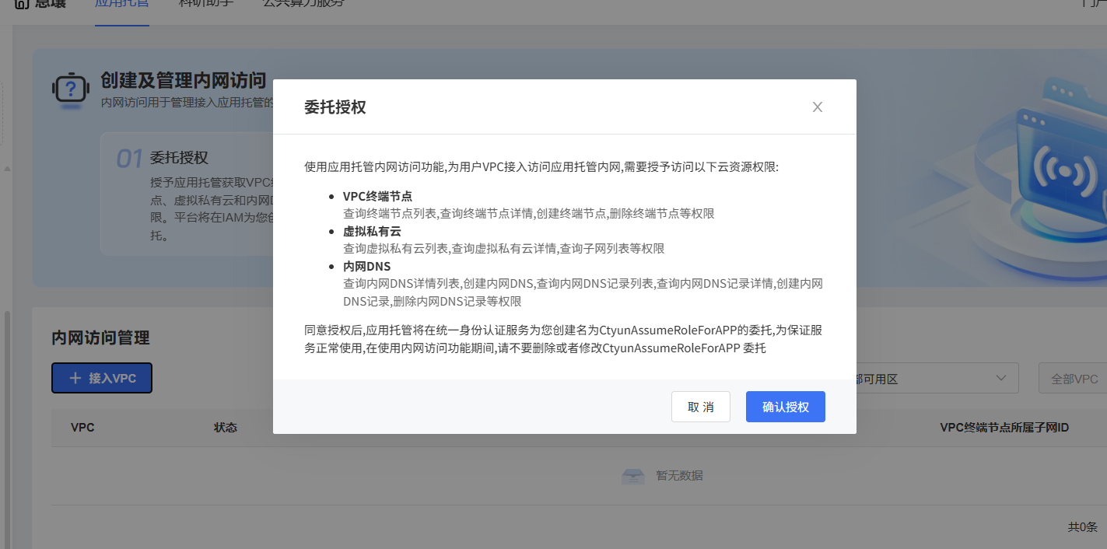Click the 暂无数据 text
The width and height of the screenshot is (1107, 549).
coord(679,475)
